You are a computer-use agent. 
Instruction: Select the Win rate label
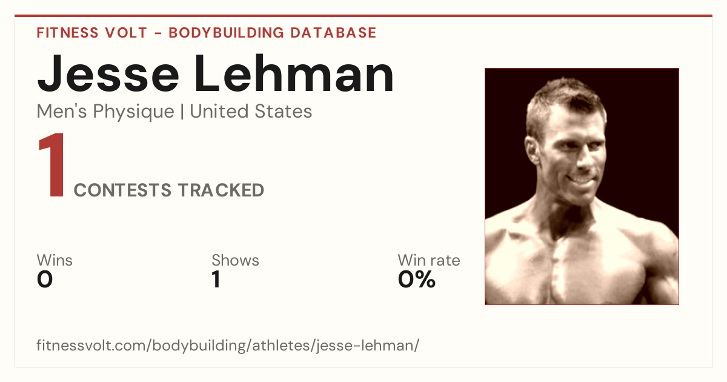[x=429, y=261]
